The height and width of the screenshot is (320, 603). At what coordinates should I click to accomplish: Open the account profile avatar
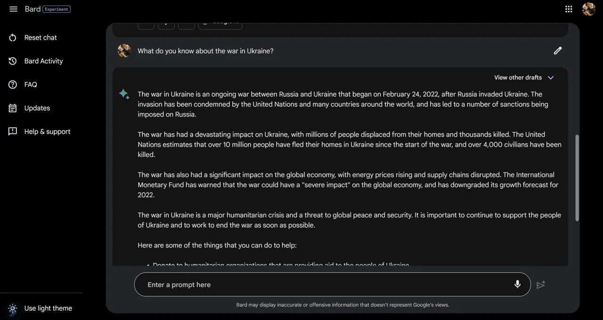[589, 9]
